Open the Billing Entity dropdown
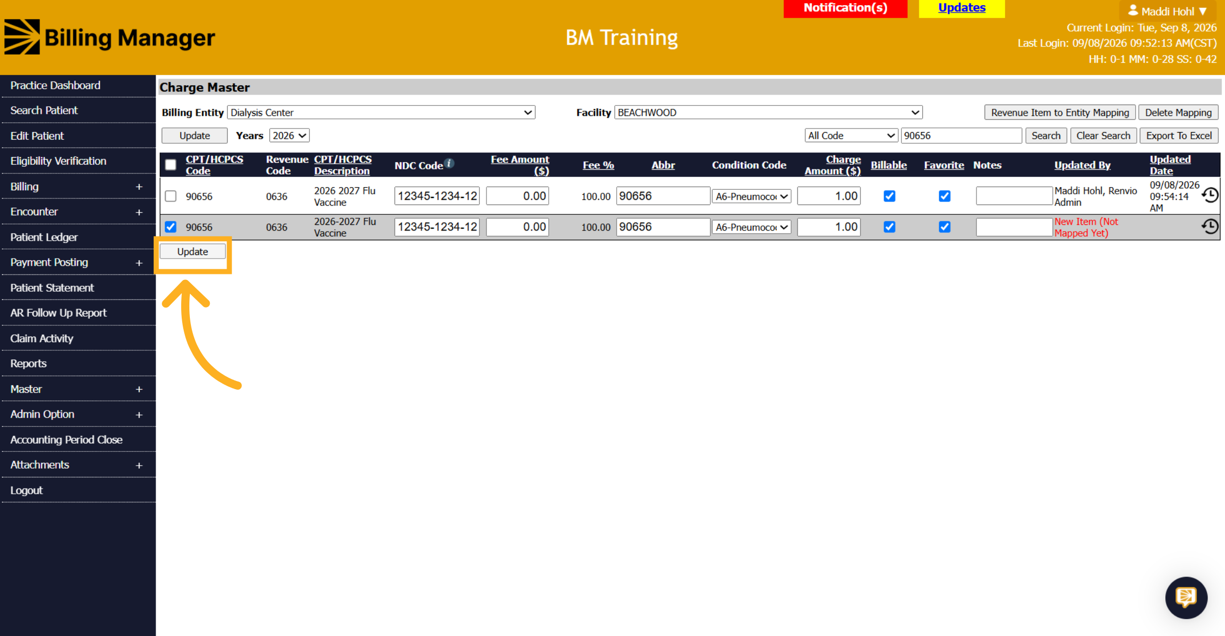The image size is (1225, 636). [x=381, y=112]
